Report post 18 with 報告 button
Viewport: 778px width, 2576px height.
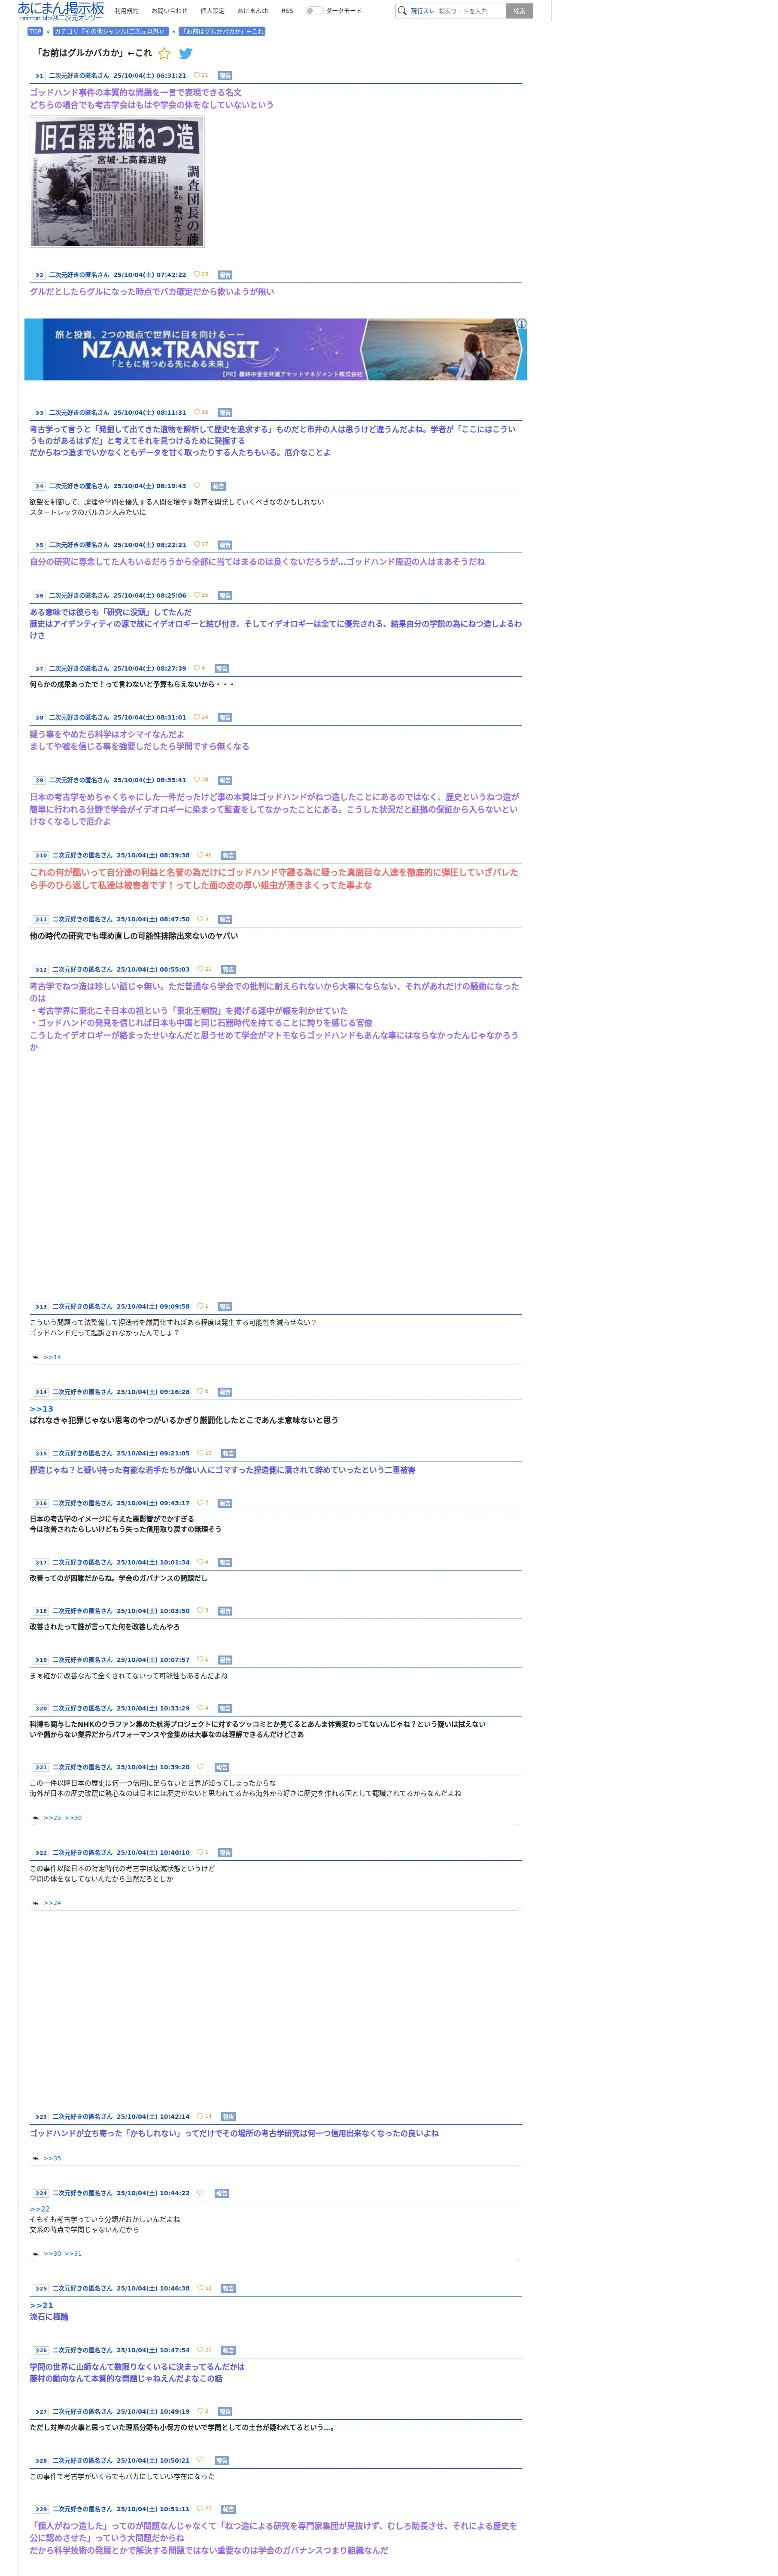click(225, 1611)
